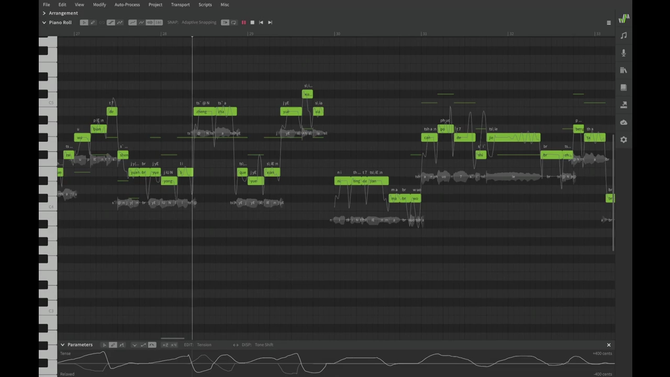
Task: Select the pencil tool in Parameters toolbar
Action: click(x=113, y=345)
